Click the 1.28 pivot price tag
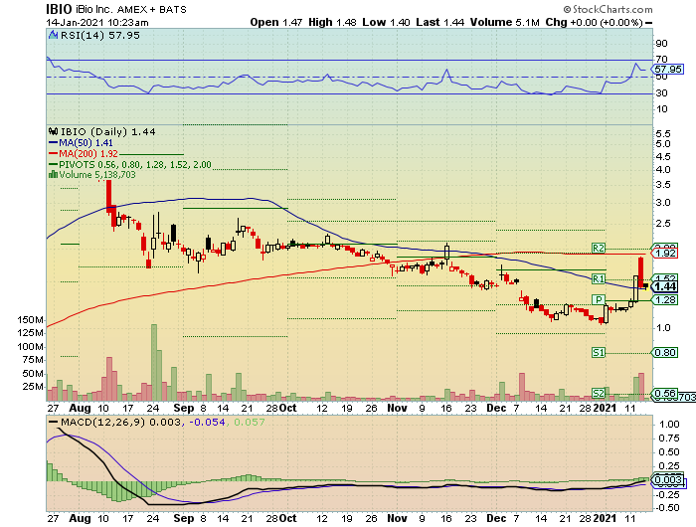This screenshot has width=696, height=527. point(664,300)
